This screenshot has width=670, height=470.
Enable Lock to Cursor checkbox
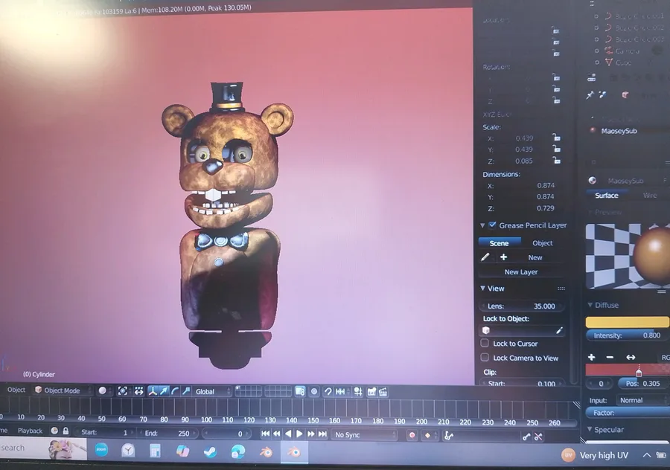[485, 343]
